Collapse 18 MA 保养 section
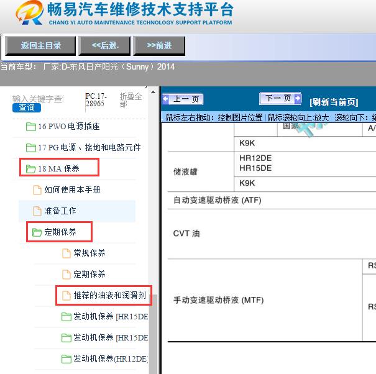376x374 pixels. click(x=59, y=168)
